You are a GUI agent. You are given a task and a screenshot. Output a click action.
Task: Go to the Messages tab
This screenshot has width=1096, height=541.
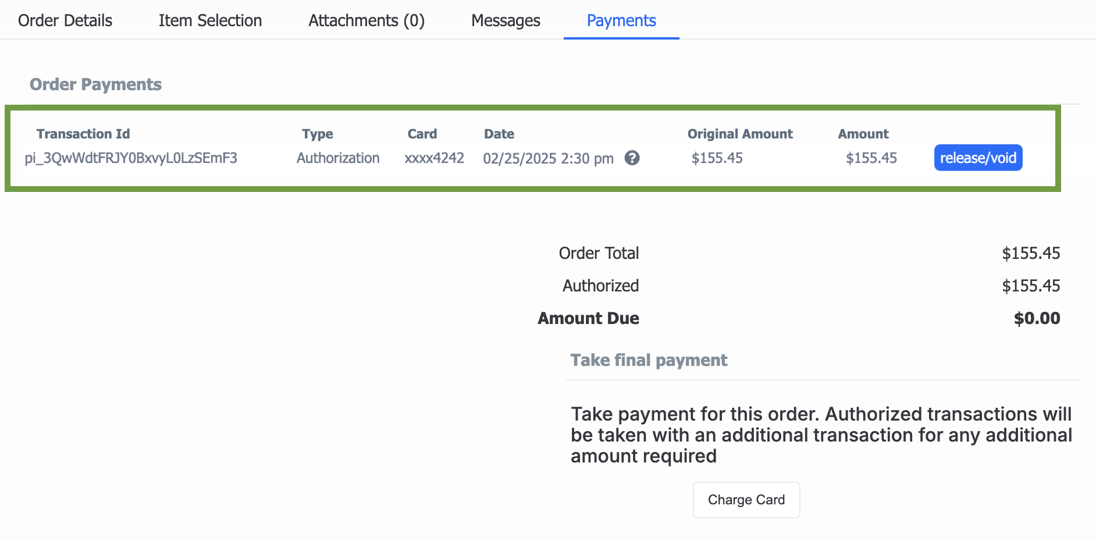506,20
